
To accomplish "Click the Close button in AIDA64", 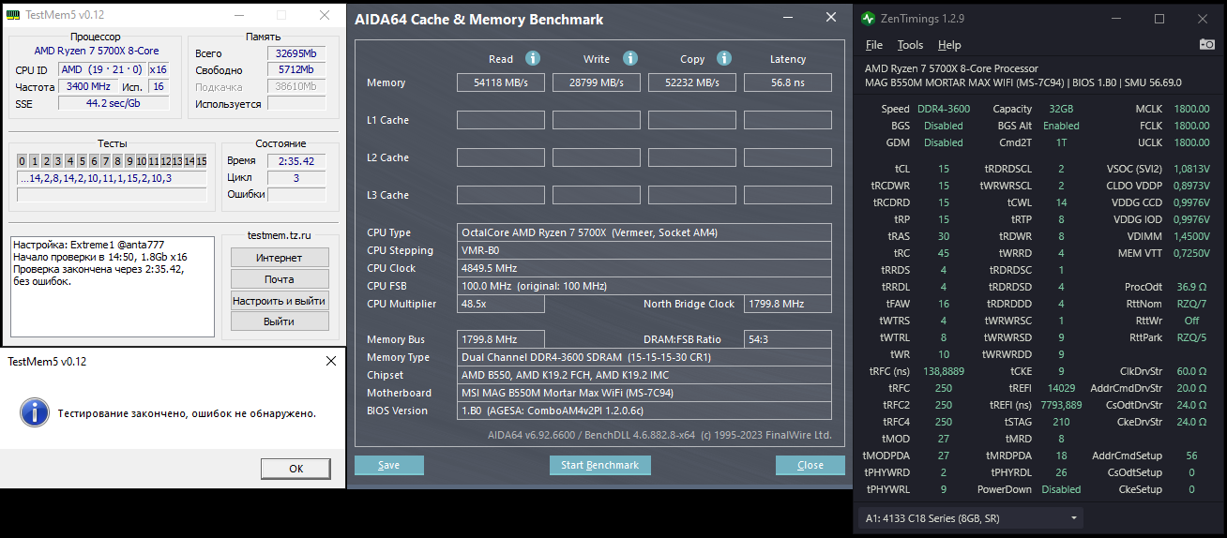I will pos(810,465).
